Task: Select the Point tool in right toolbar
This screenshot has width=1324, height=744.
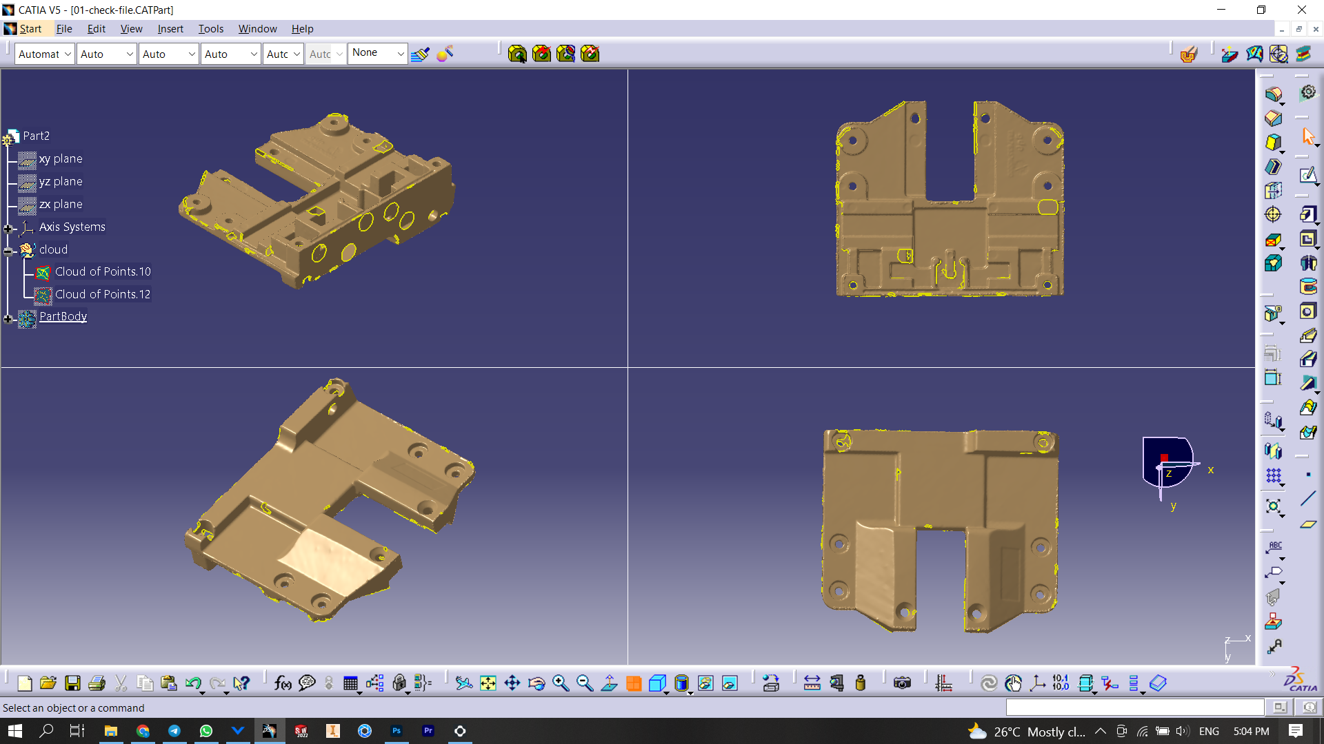Action: point(1308,475)
